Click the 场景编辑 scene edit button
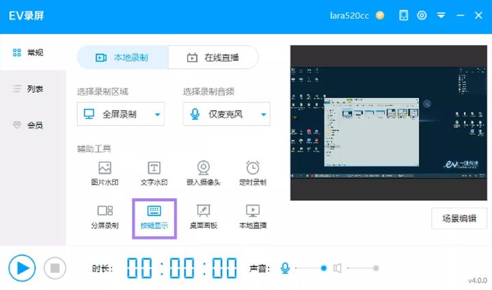 coord(459,218)
